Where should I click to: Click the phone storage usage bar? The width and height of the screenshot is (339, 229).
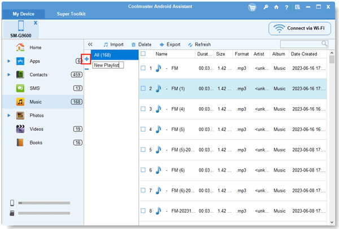(x=44, y=203)
